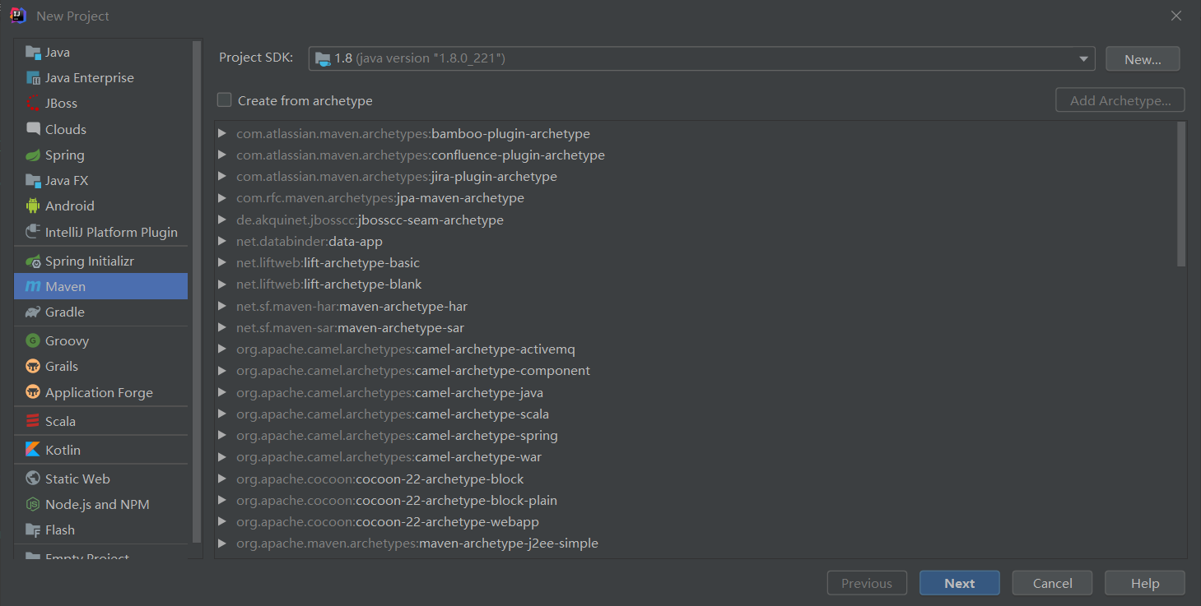Select the Kotlin logo icon

33,451
